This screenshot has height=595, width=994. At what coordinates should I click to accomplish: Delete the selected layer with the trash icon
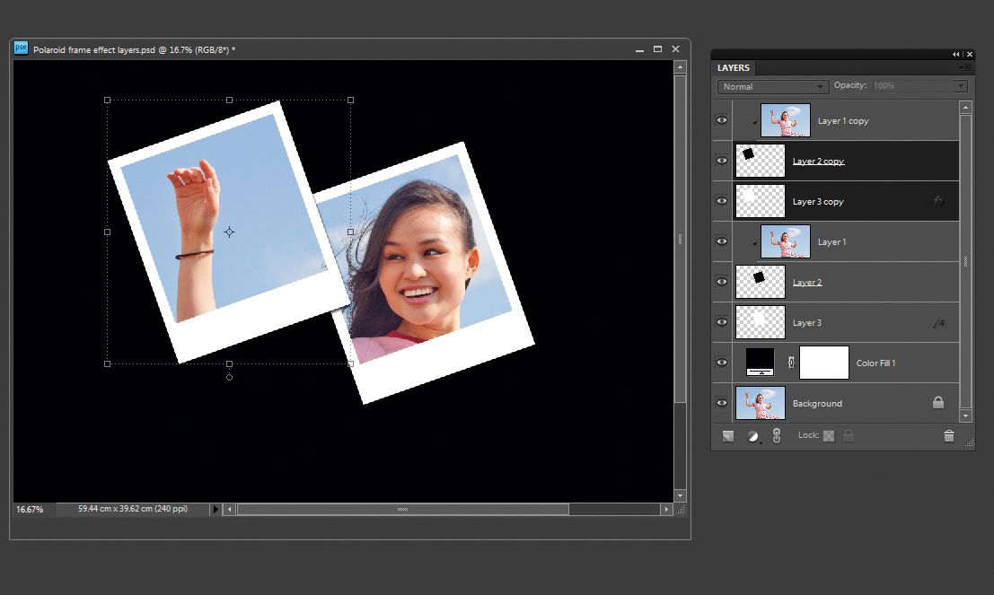pyautogui.click(x=949, y=436)
